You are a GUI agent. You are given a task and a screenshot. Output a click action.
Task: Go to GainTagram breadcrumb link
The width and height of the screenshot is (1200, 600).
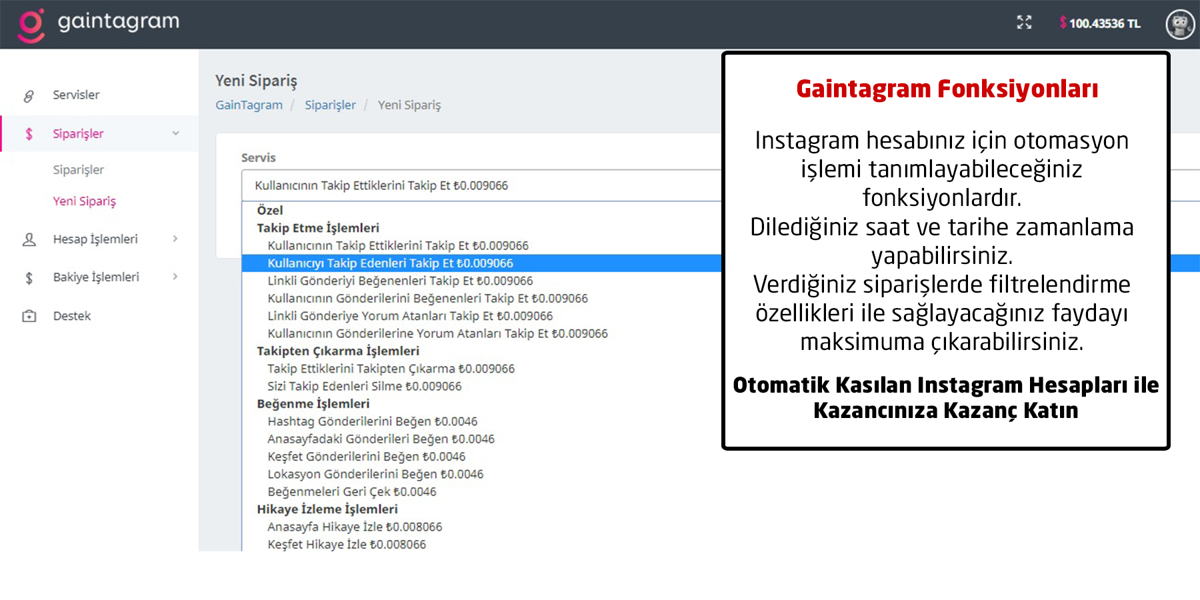[x=249, y=105]
